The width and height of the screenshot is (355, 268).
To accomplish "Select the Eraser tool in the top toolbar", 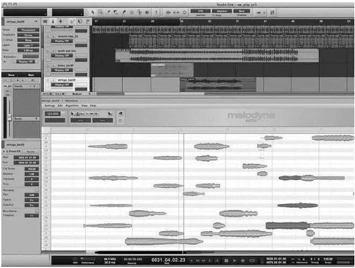I will [115, 12].
